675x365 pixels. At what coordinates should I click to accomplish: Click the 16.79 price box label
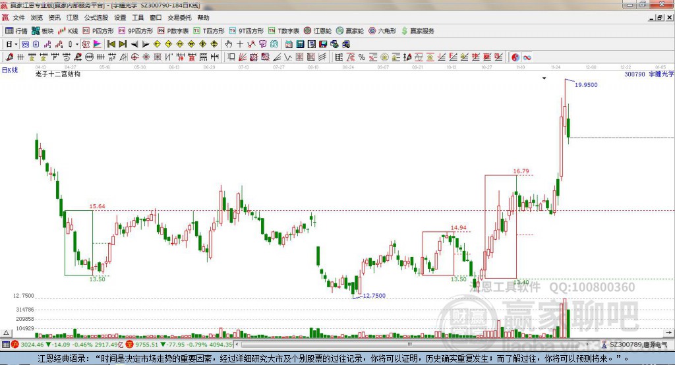(521, 171)
